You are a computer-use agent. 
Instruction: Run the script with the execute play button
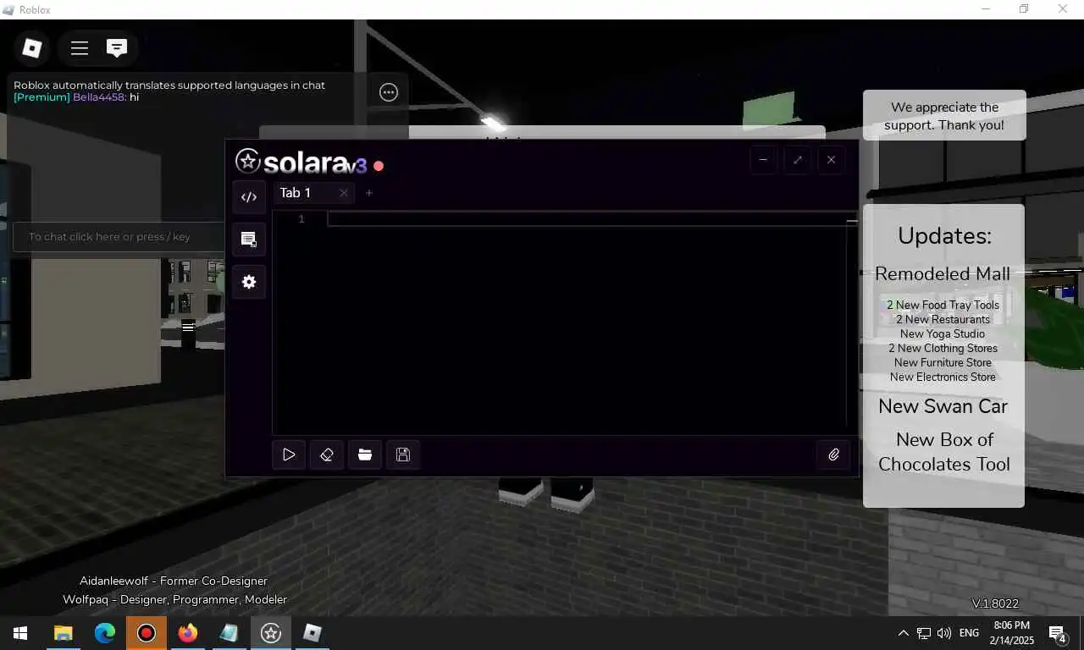[289, 454]
